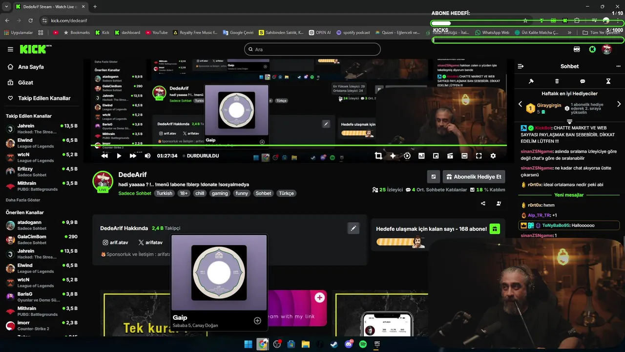
Task: Click the share icon below viewer stats
Action: pyautogui.click(x=483, y=203)
